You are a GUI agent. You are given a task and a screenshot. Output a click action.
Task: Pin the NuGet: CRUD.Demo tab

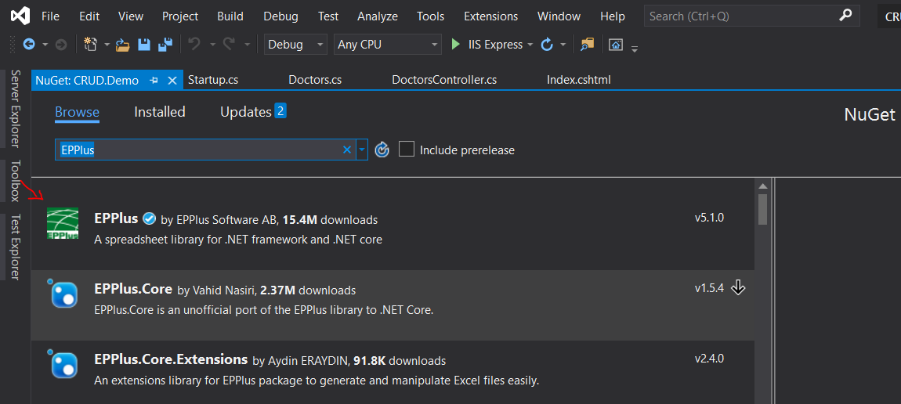(x=154, y=81)
